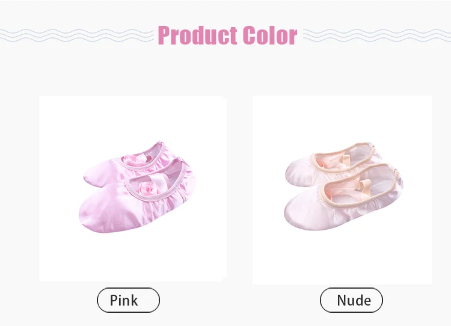Click the wavy line left of heading
The image size is (451, 326).
pos(76,35)
